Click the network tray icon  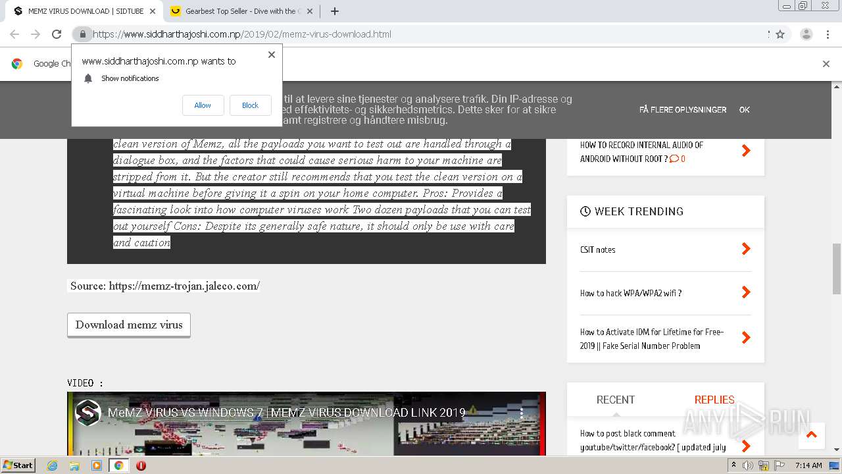click(x=764, y=465)
